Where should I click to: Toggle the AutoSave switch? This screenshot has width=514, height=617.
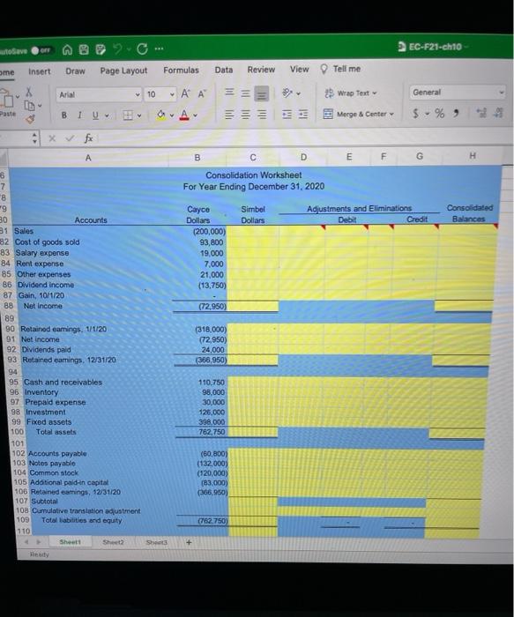41,50
